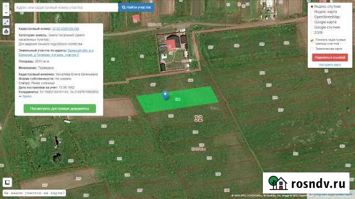Collapse info with Кратко arrow
Screen dimensions: 355x199
click(25, 96)
